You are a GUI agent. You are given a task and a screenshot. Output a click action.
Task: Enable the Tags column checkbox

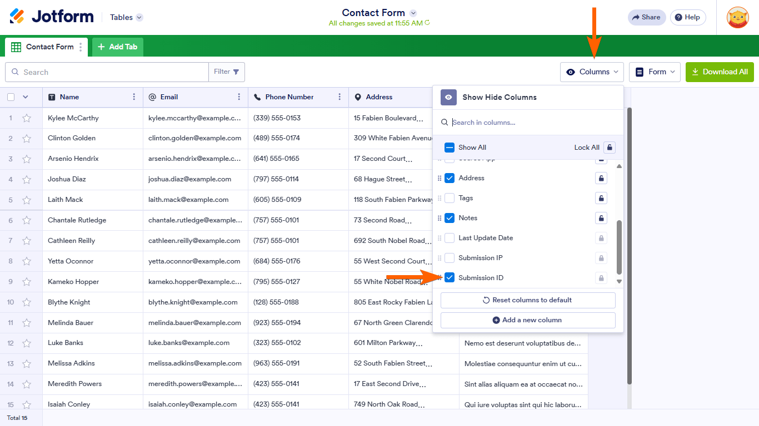point(450,198)
